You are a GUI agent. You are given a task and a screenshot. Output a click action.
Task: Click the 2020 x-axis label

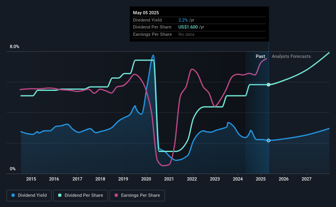(x=146, y=179)
